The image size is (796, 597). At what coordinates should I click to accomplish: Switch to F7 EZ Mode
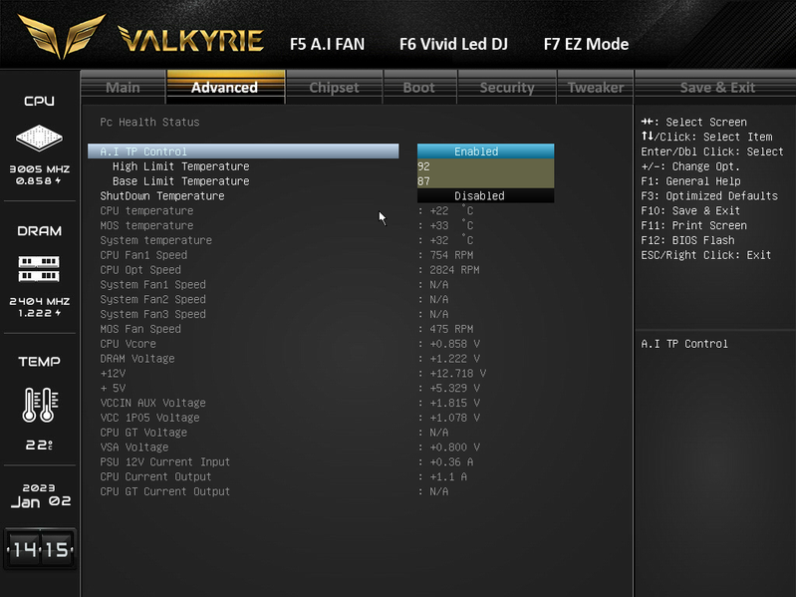pyautogui.click(x=586, y=44)
